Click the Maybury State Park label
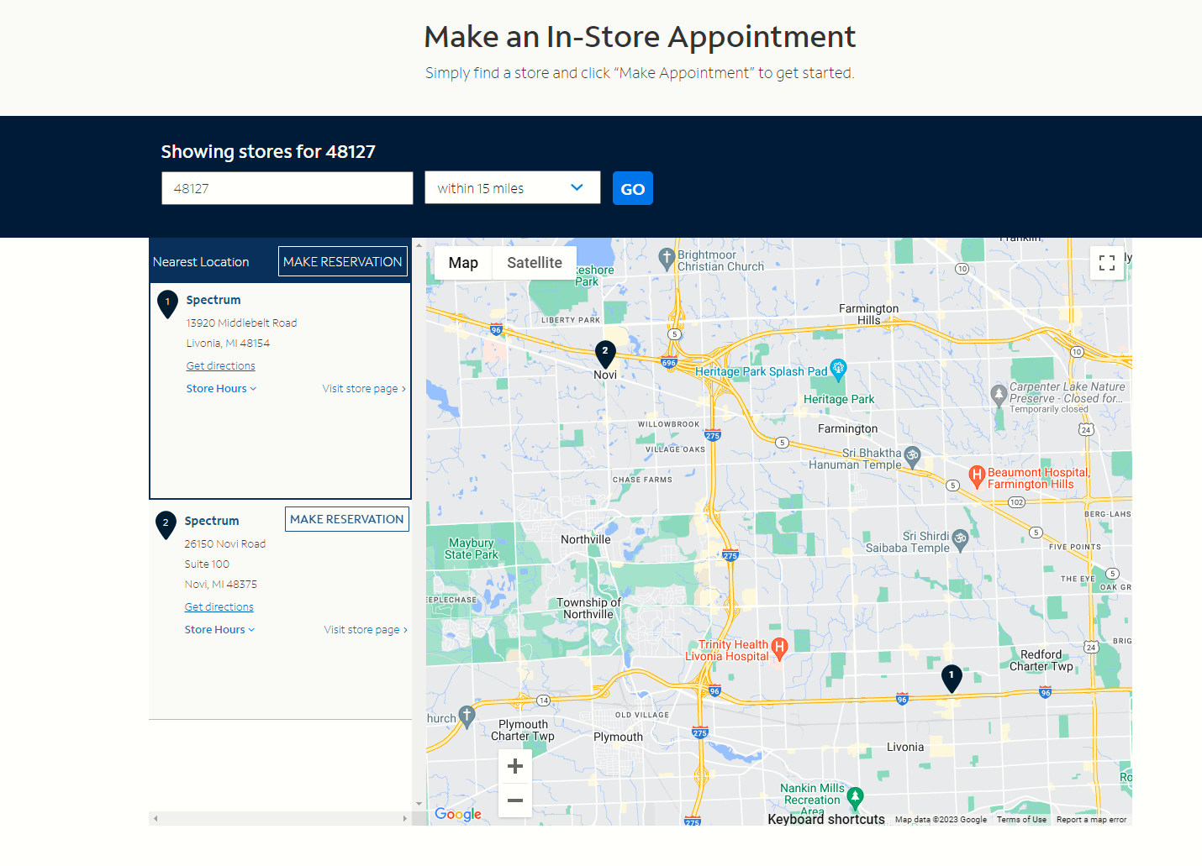Image resolution: width=1202 pixels, height=866 pixels. point(472,548)
